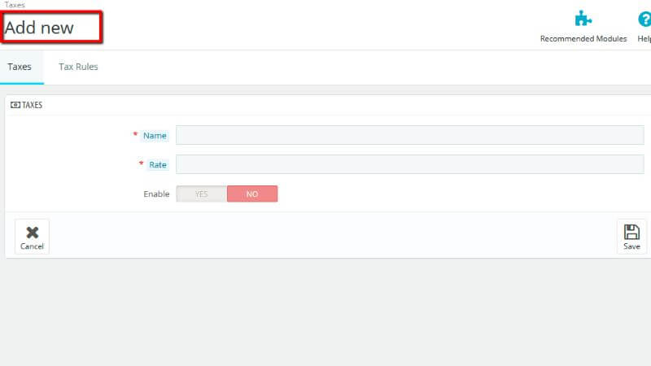Screen dimensions: 651x366
Task: Open the Help question mark icon
Action: [x=644, y=19]
